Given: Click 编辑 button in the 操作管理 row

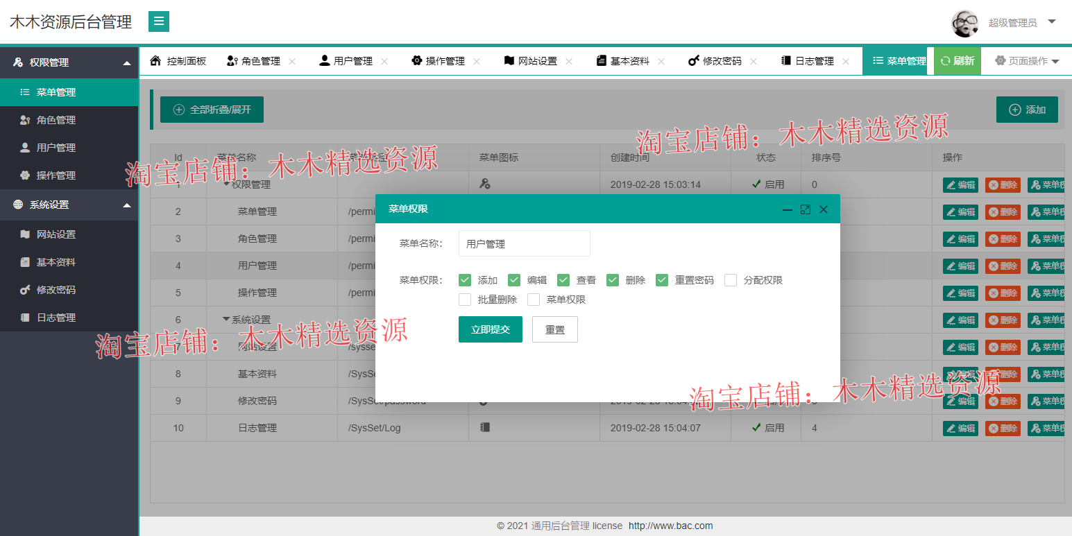Looking at the screenshot, I should point(960,293).
